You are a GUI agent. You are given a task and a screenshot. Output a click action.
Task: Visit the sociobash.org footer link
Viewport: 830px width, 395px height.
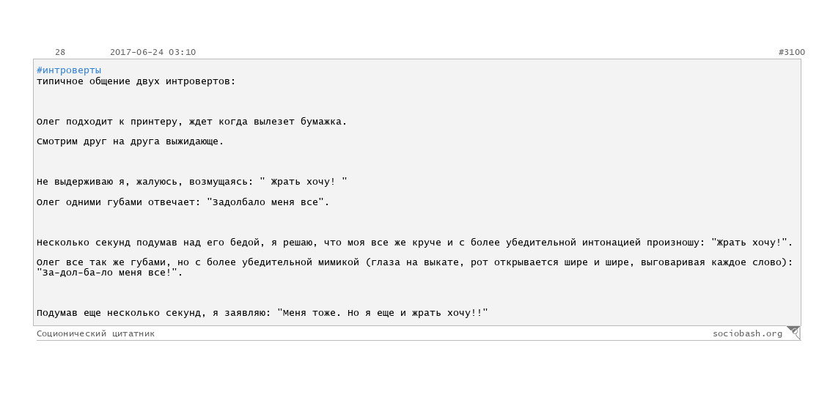coord(747,333)
